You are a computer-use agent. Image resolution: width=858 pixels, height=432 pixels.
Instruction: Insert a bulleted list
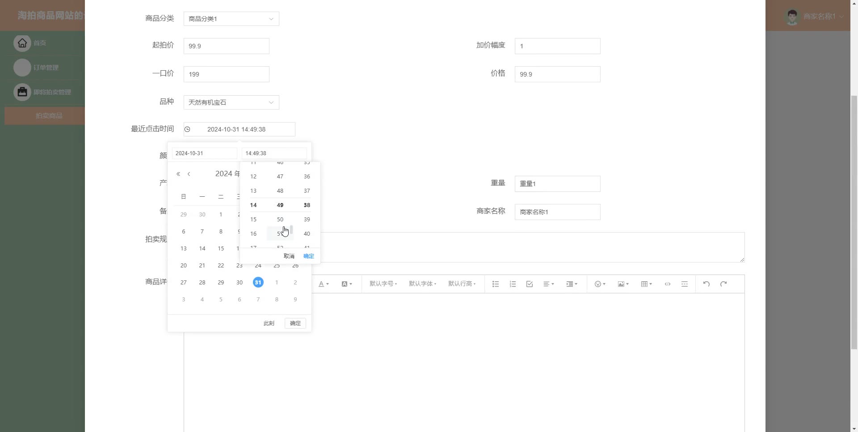click(x=496, y=284)
